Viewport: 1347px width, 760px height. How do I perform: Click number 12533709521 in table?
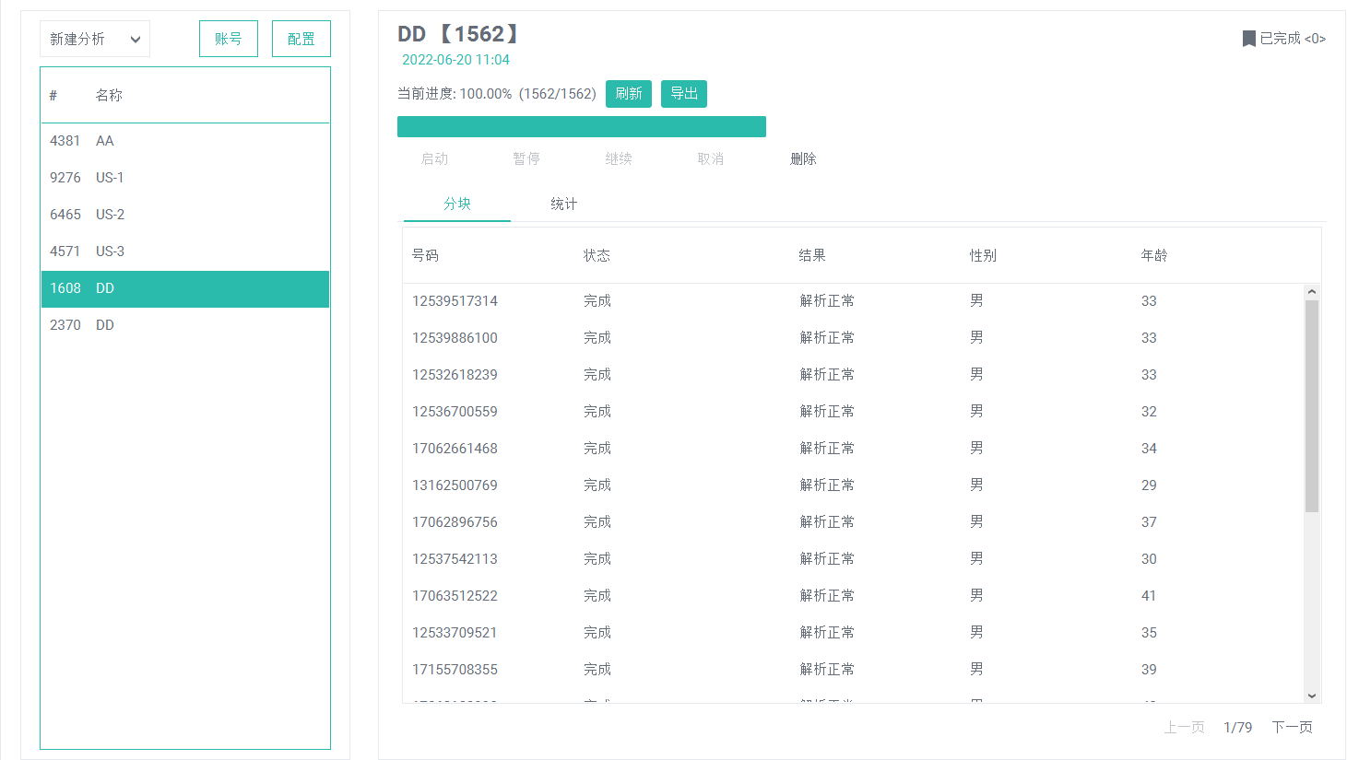point(455,633)
